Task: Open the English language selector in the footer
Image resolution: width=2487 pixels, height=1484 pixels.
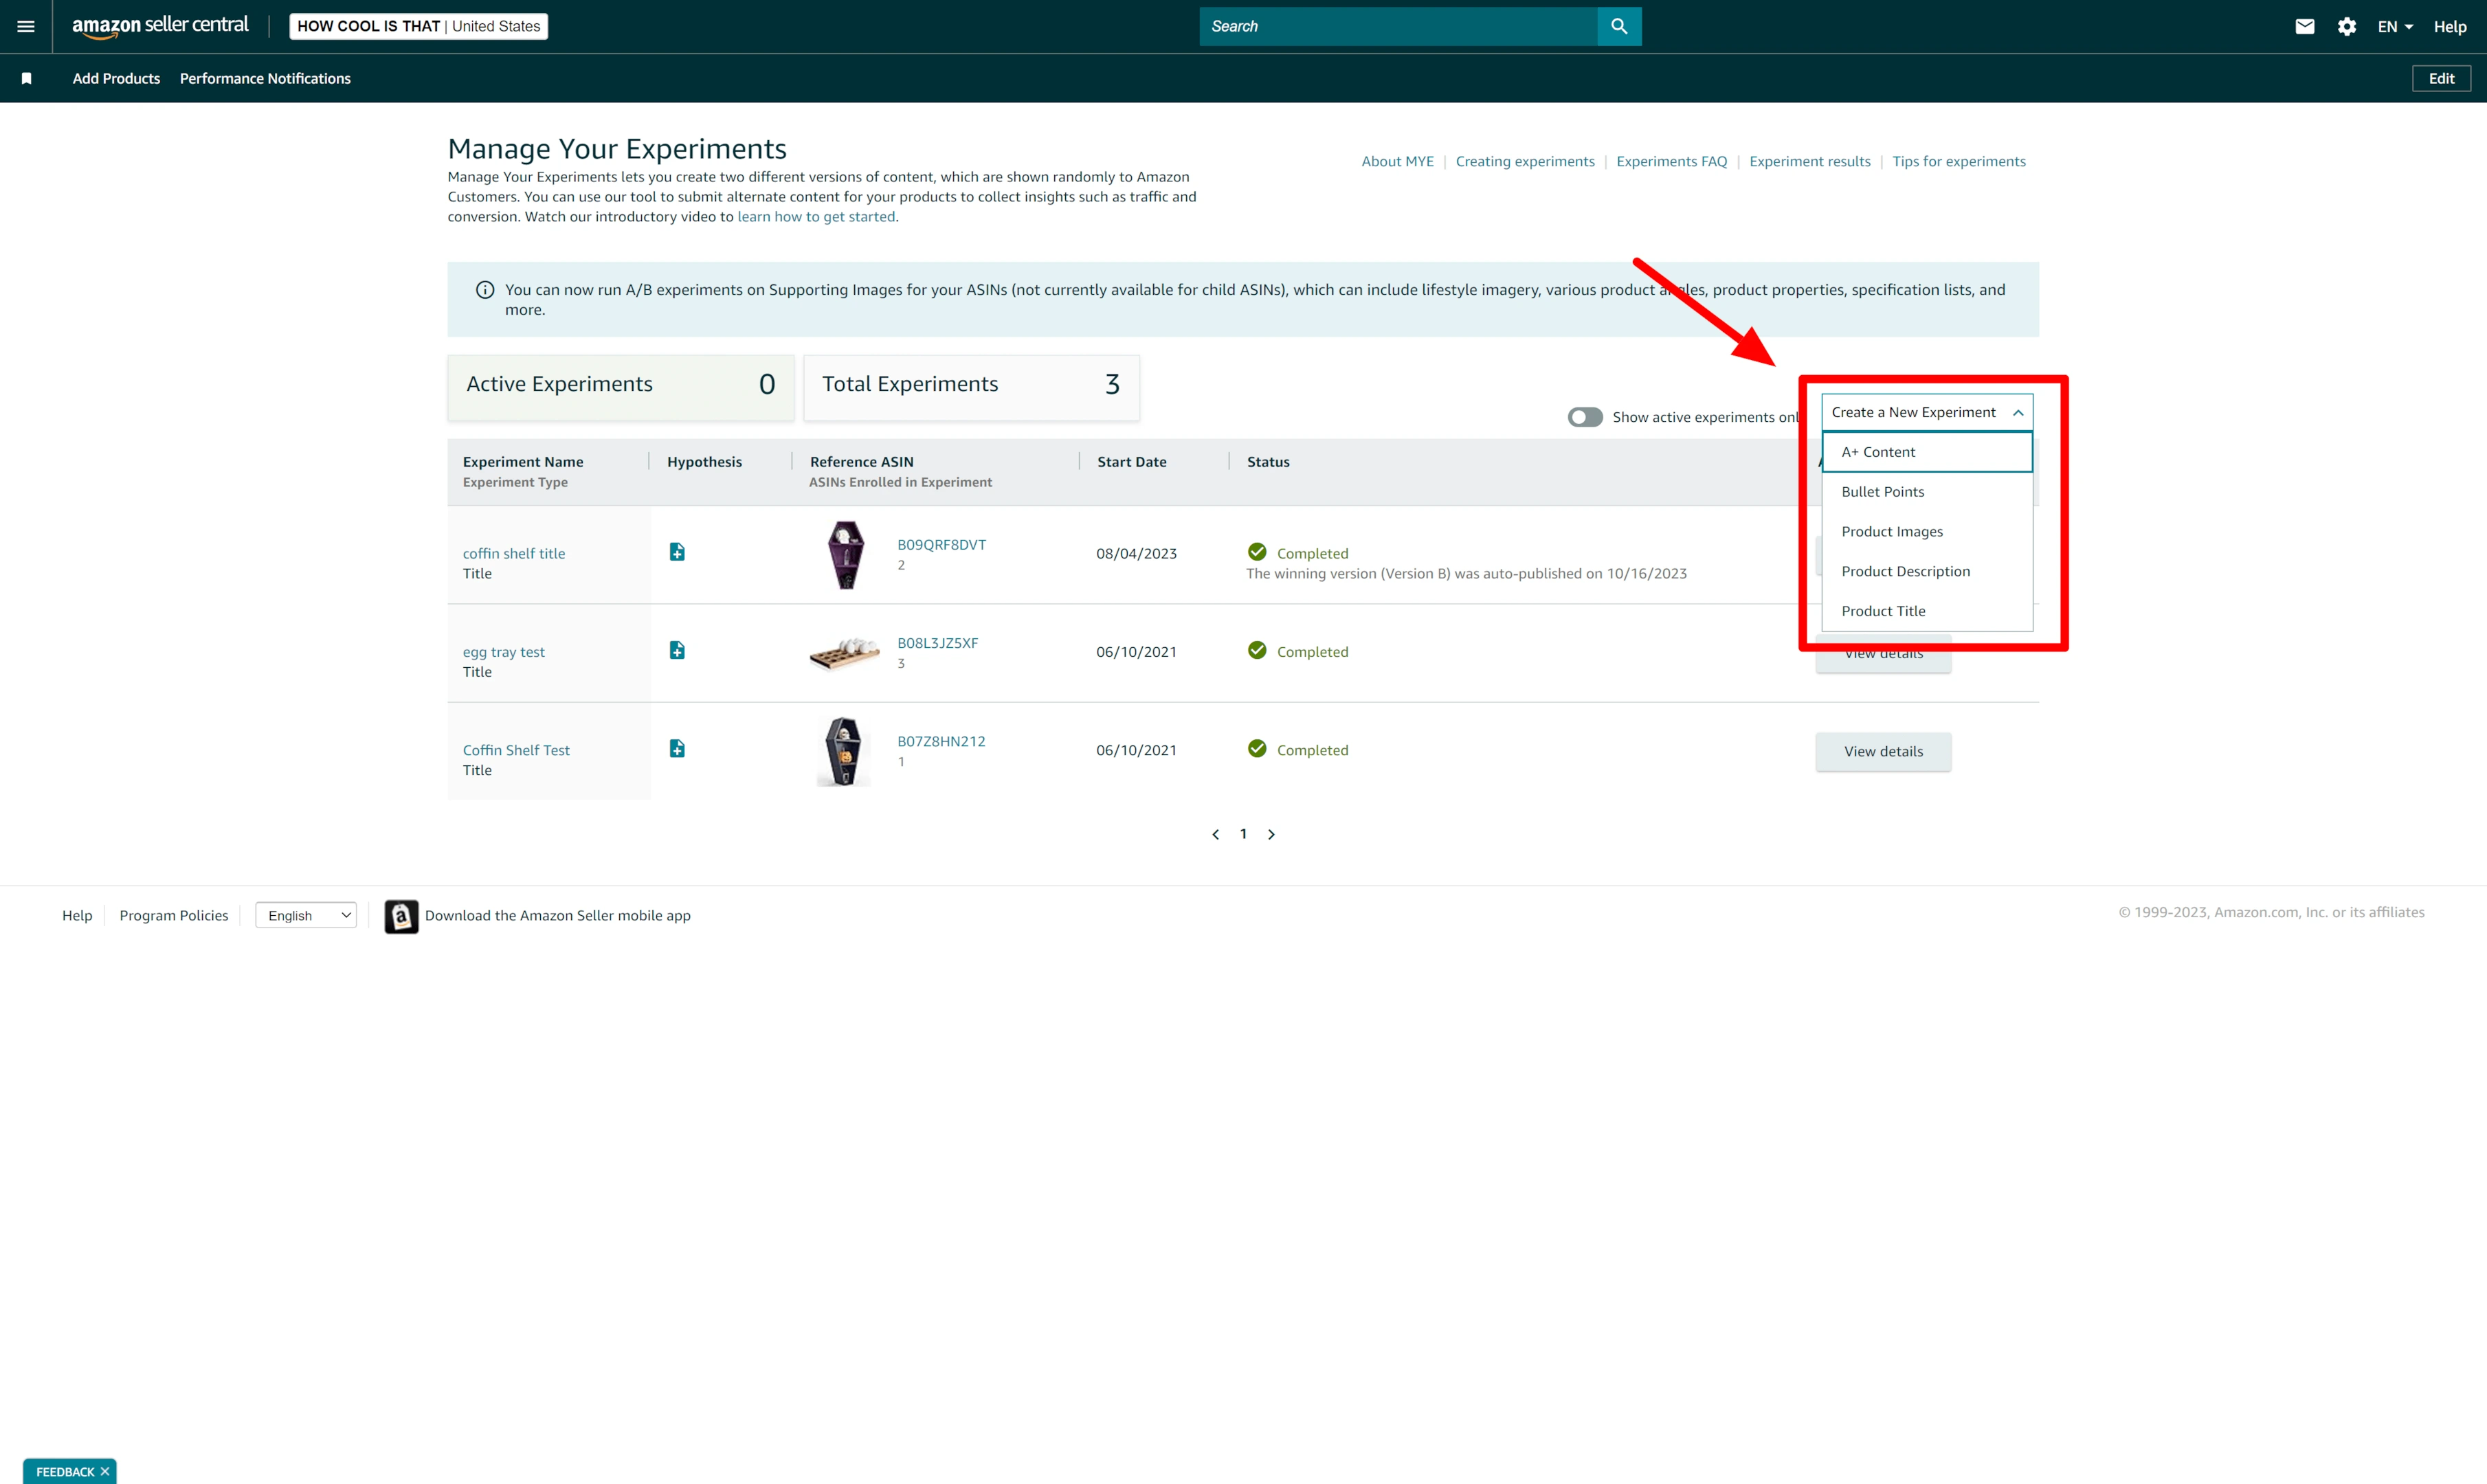Action: point(306,915)
